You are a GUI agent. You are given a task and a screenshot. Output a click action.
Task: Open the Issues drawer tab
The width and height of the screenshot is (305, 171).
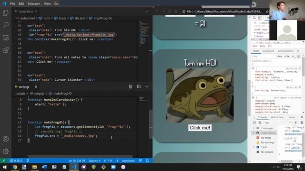point(292,117)
